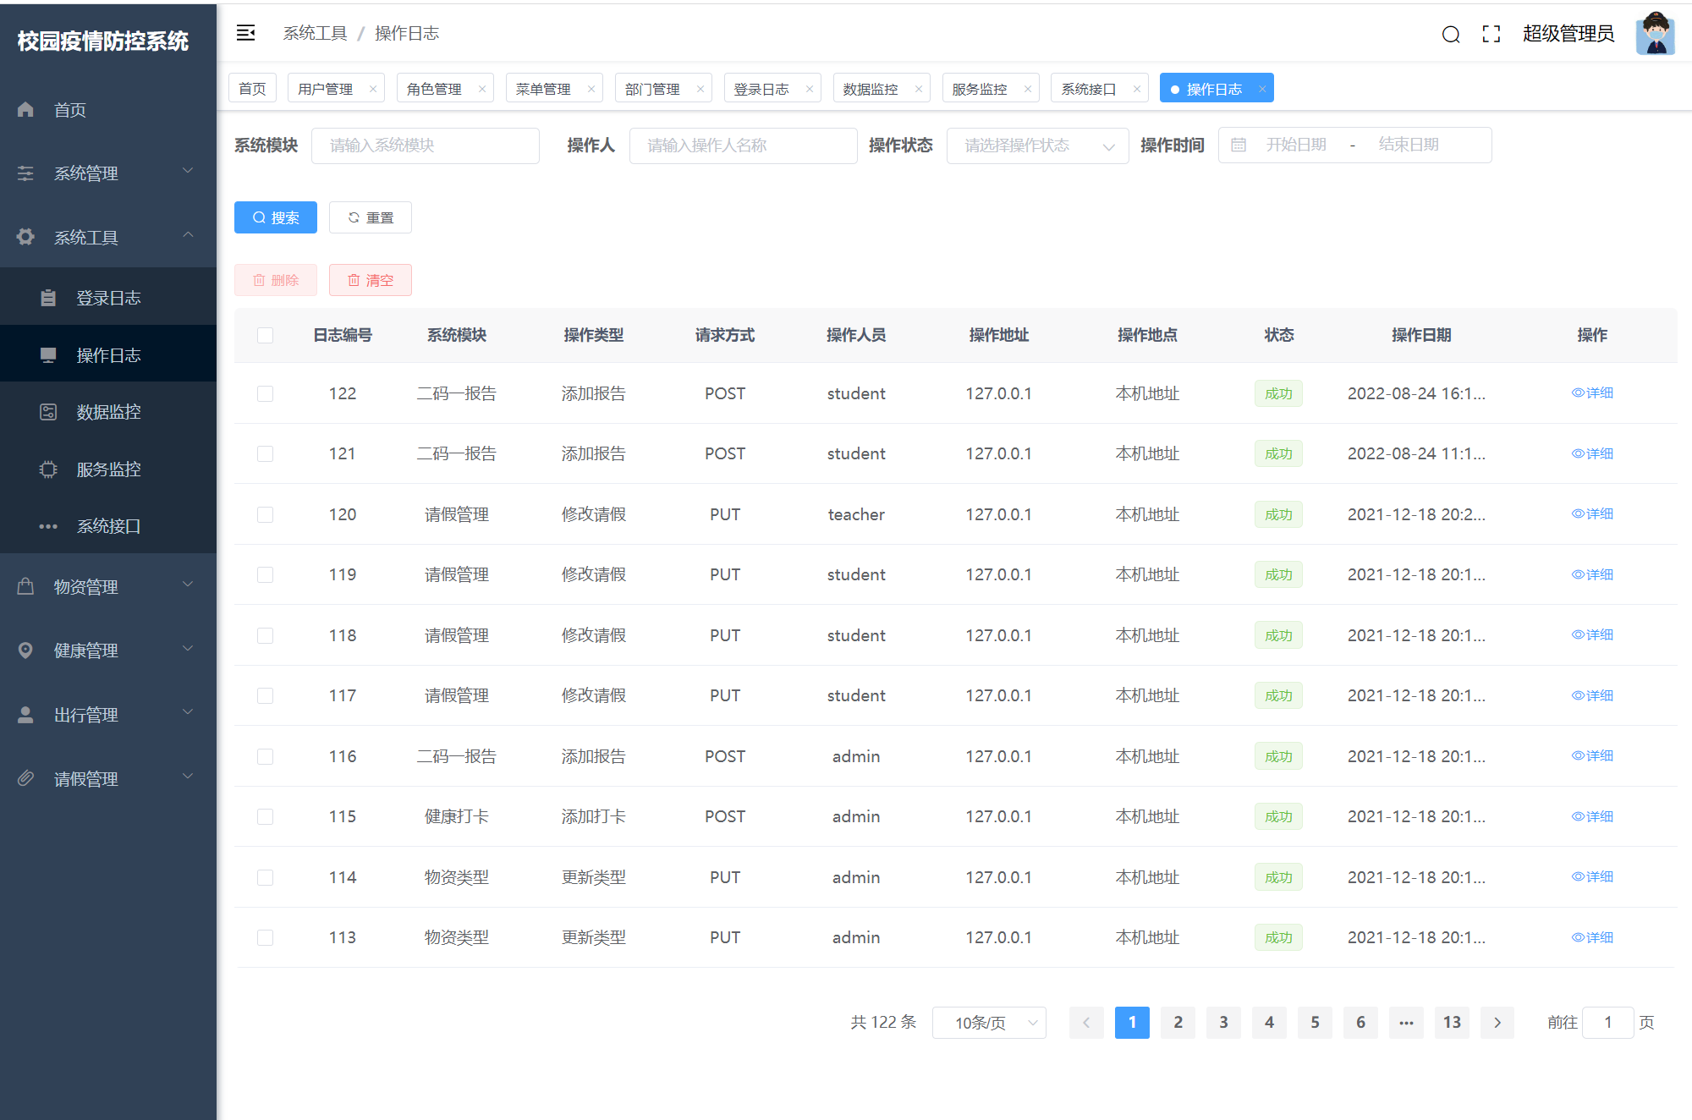Close the 用户管理 tab
Screen dimensions: 1692x1120
372,89
